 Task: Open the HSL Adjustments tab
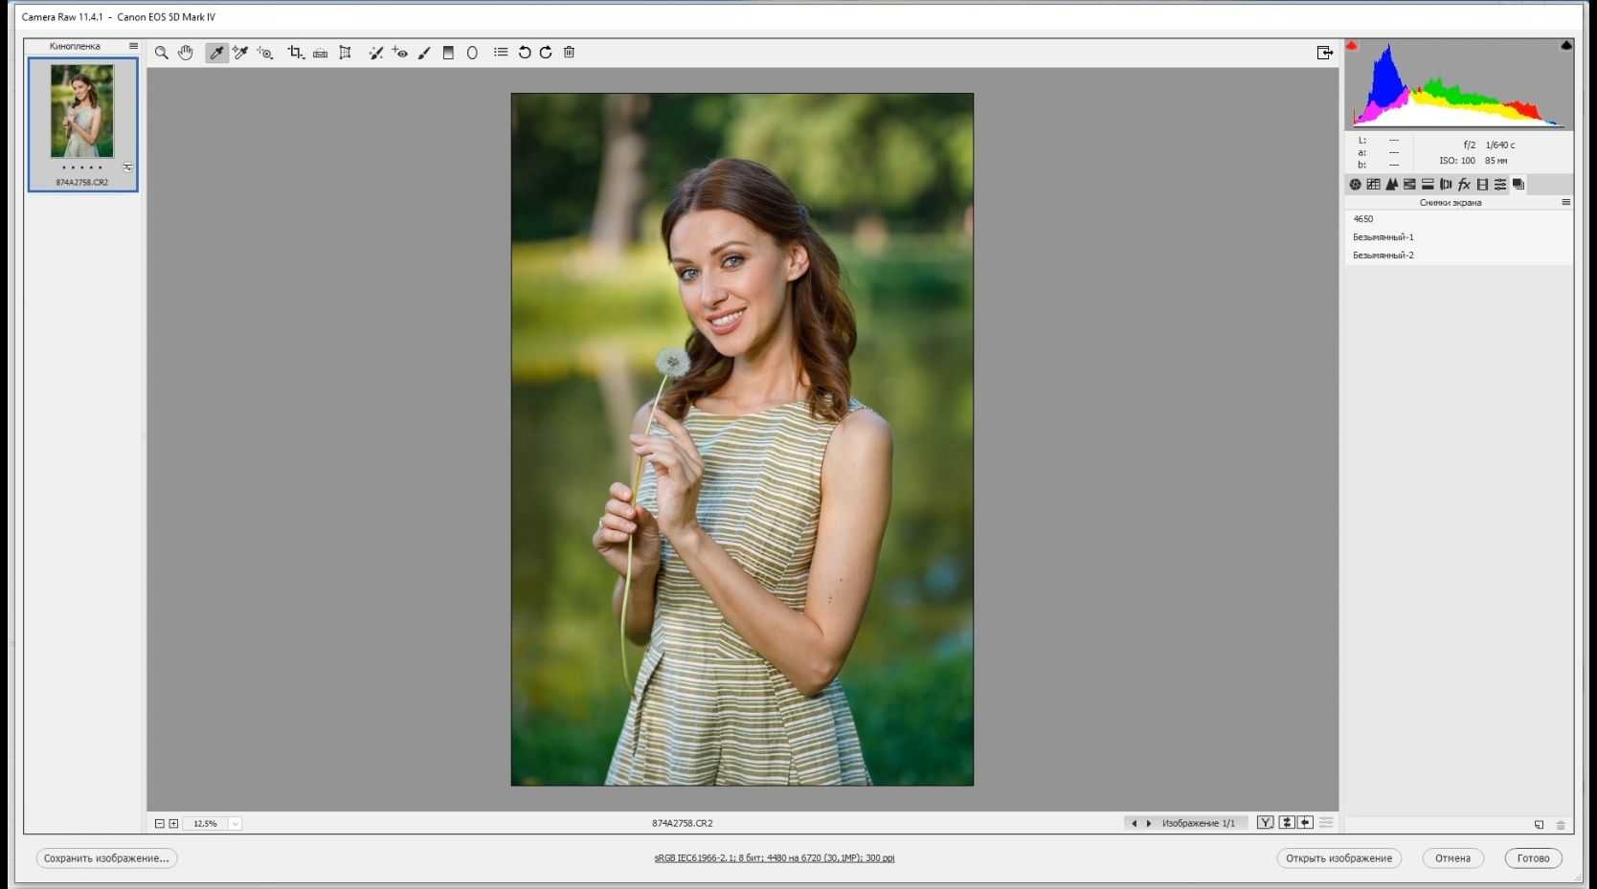point(1409,184)
